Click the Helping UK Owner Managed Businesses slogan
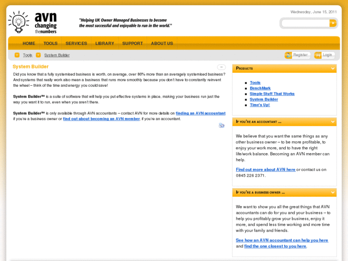Viewport: 348px width, 261px height. 125,23
